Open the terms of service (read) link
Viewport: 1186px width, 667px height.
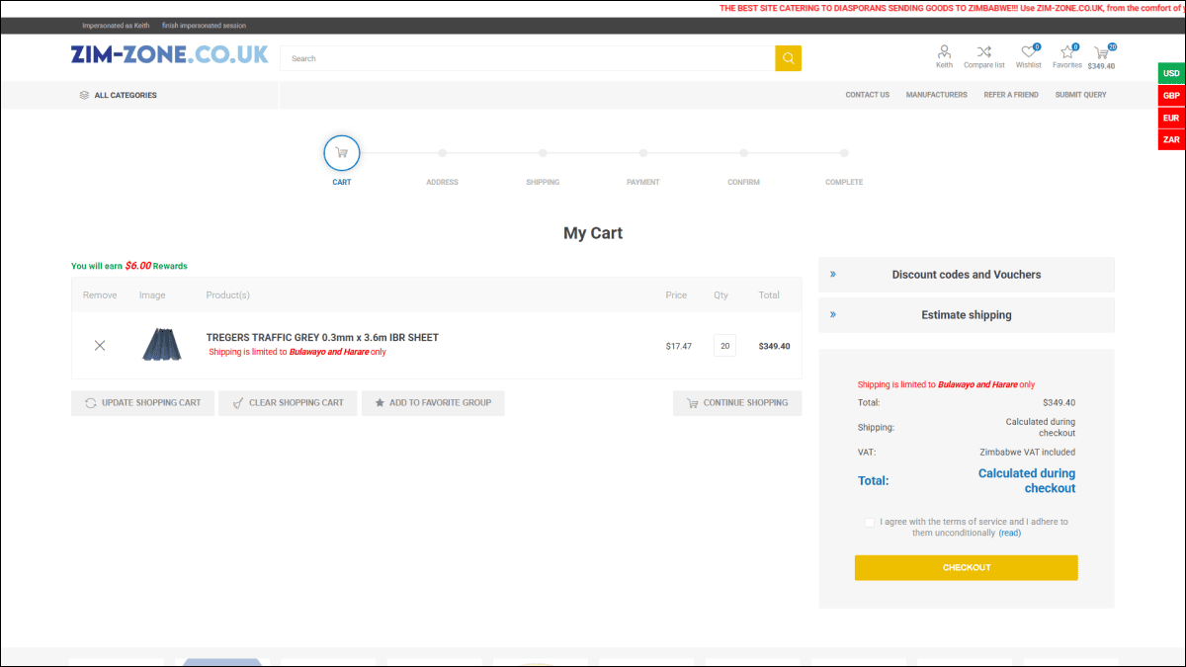[1009, 533]
